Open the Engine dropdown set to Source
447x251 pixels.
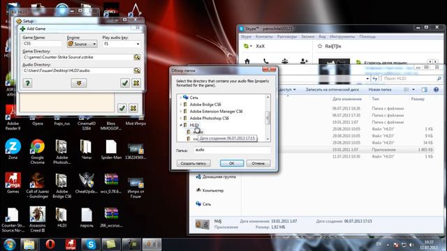pyautogui.click(x=82, y=44)
